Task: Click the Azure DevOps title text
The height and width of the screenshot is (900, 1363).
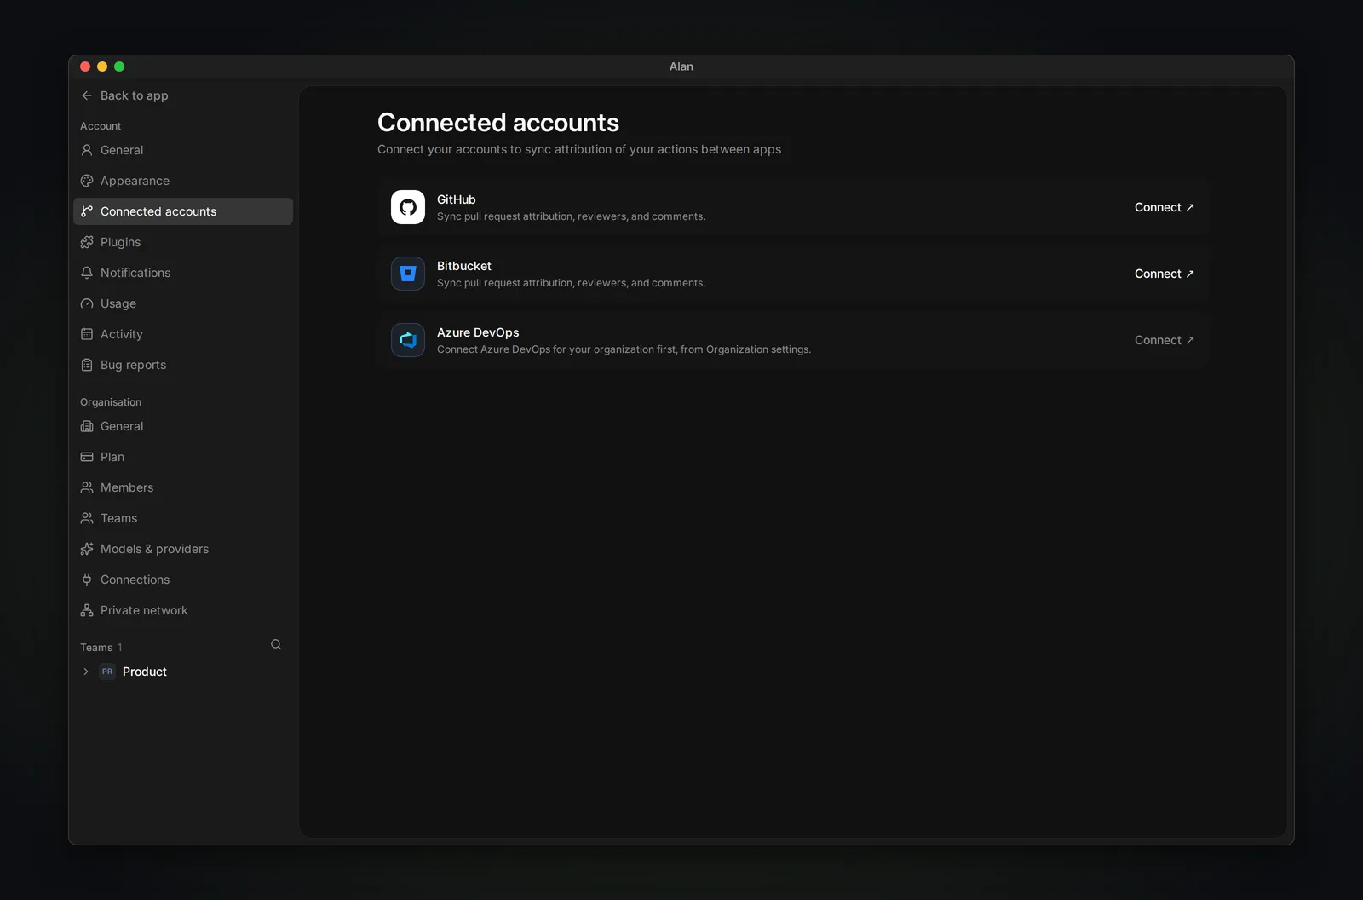Action: point(478,332)
